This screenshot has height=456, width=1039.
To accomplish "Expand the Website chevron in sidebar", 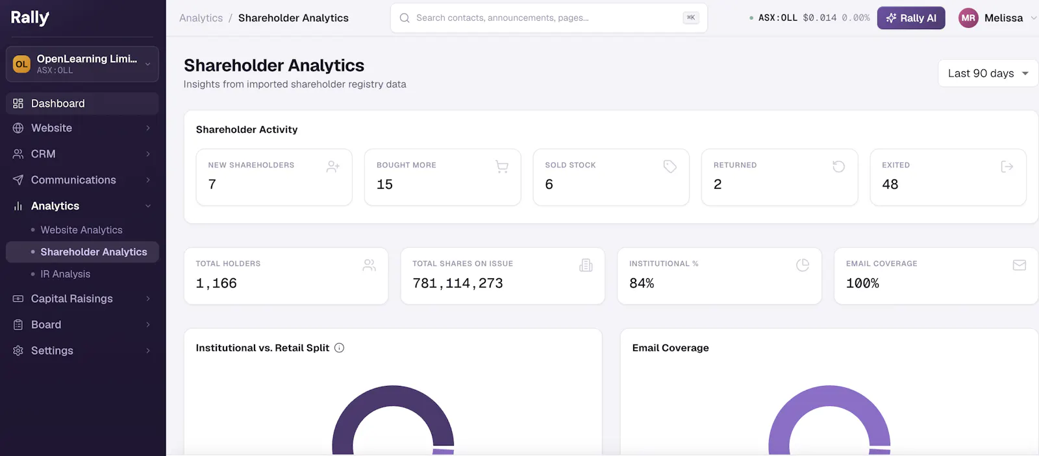I will (x=148, y=128).
